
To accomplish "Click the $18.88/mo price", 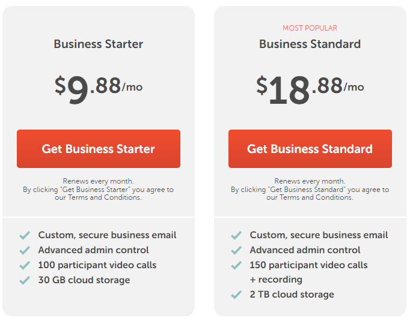I will pyautogui.click(x=310, y=87).
